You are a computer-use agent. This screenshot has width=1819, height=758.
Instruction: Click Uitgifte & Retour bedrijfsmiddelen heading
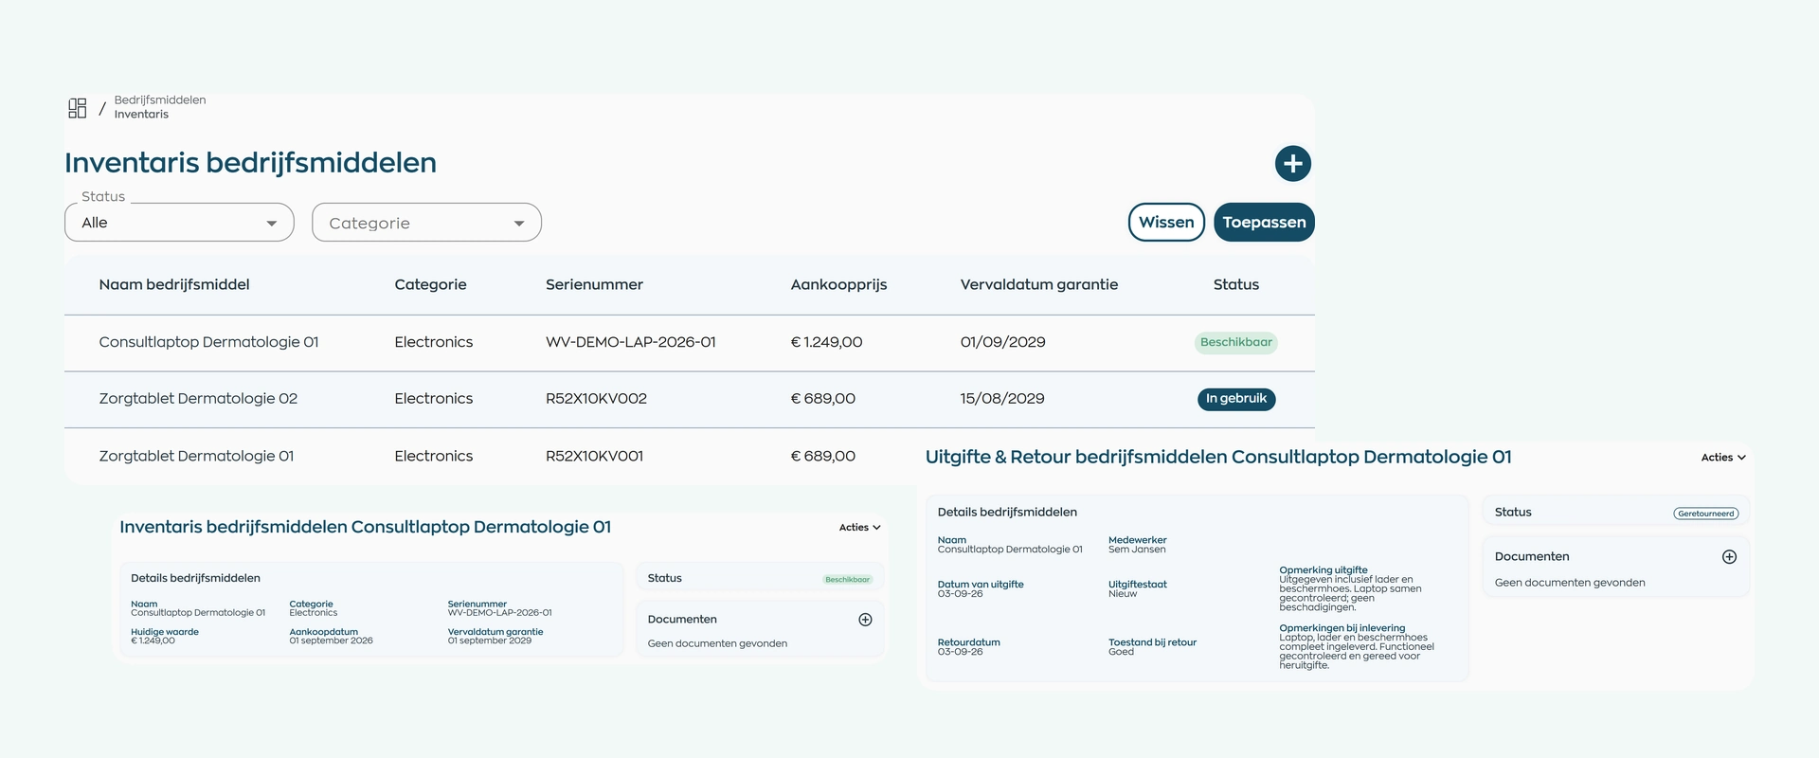pyautogui.click(x=1217, y=457)
